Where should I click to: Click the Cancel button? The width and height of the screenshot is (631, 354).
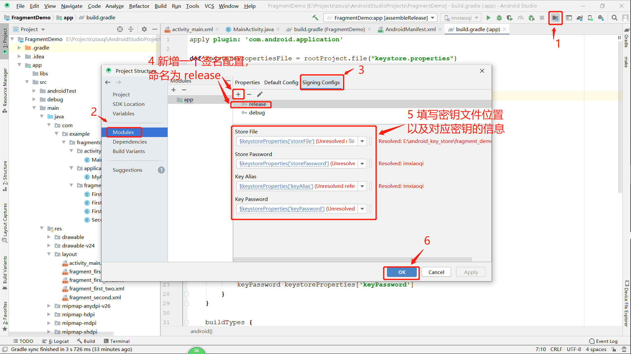click(436, 272)
